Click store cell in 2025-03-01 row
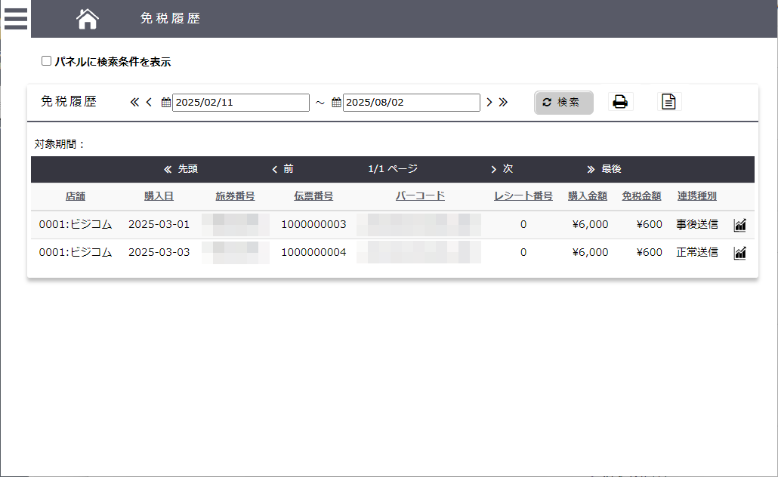This screenshot has width=778, height=477. point(76,225)
